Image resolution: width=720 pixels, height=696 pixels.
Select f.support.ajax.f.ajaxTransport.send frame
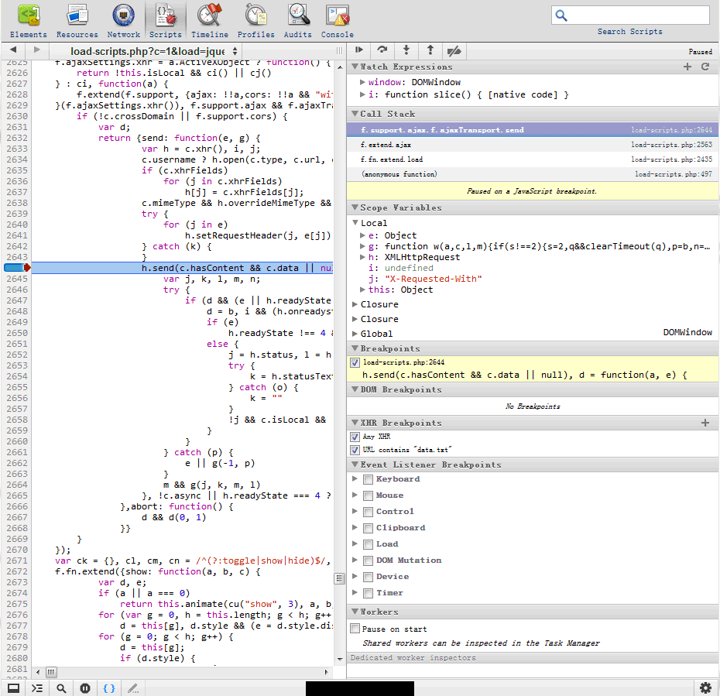coord(533,130)
